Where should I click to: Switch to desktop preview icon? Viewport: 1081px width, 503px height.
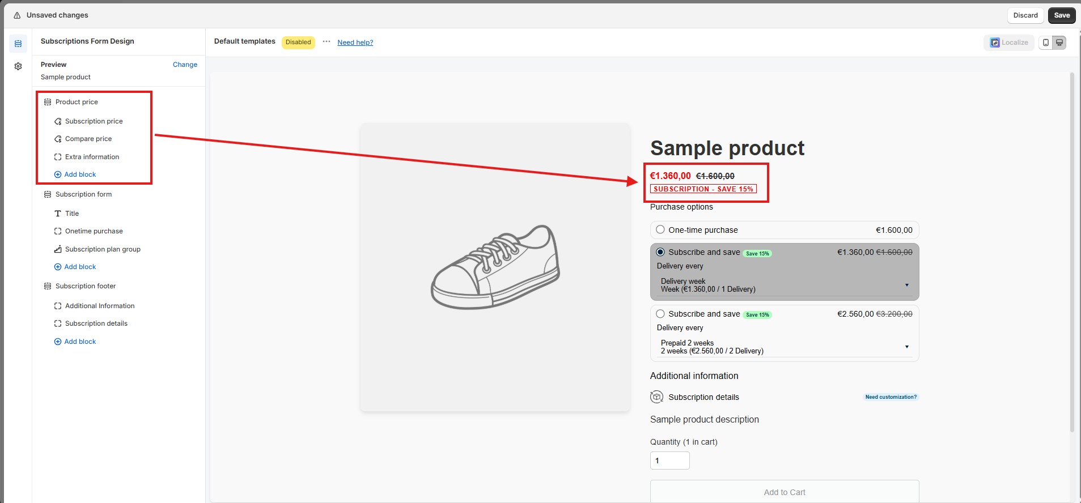1059,42
